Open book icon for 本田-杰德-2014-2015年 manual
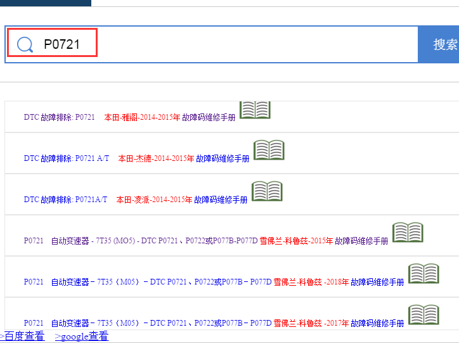 coord(269,150)
